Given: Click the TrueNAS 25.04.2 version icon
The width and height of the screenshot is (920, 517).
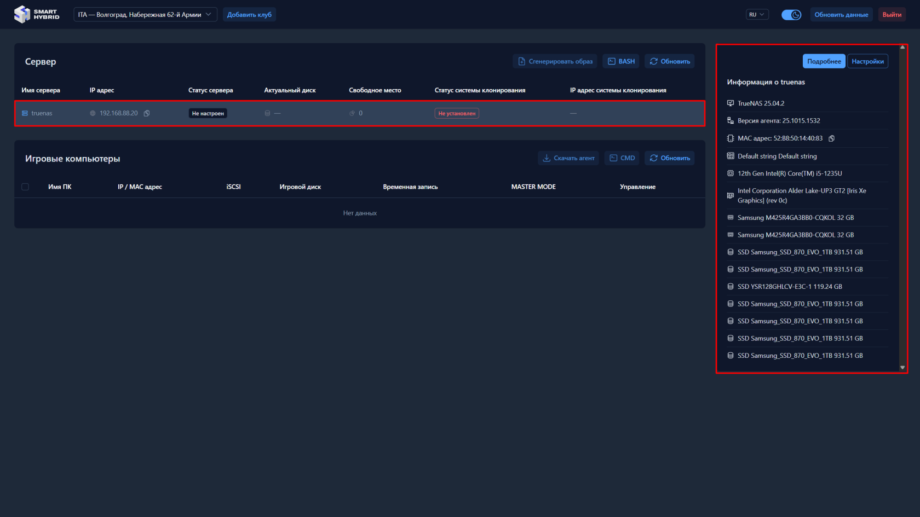Looking at the screenshot, I should [x=731, y=103].
